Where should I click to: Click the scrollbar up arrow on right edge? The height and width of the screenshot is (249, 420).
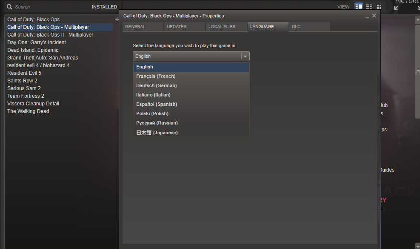(417, 20)
